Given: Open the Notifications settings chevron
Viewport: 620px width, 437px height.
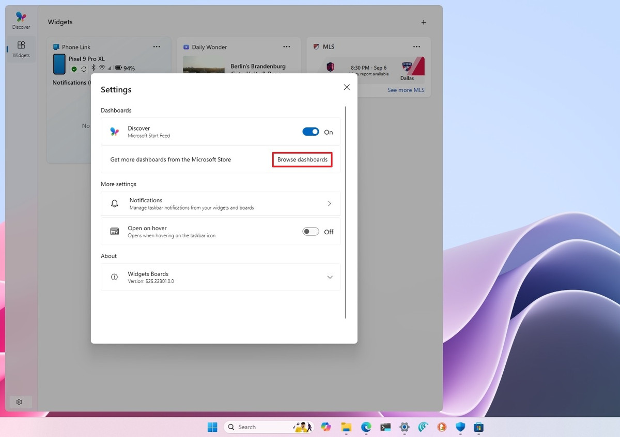Looking at the screenshot, I should (329, 203).
